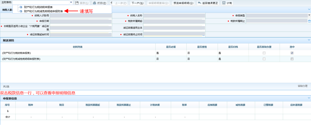The height and width of the screenshot is (125, 311).
Task: Select 财产和行为税纳税申报表 in the tree list
Action: coord(38,7)
